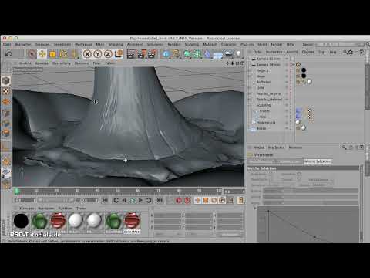Select the Sculpting object in the tree
The height and width of the screenshot is (278, 370).
[x=264, y=105]
